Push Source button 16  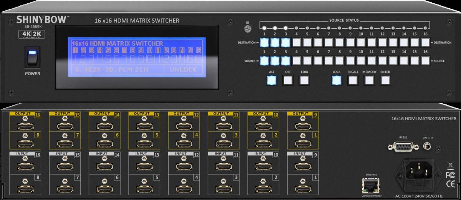pos(425,61)
